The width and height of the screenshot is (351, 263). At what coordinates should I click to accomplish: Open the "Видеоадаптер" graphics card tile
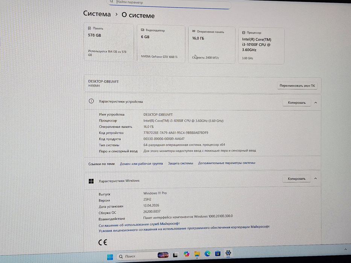(161, 44)
